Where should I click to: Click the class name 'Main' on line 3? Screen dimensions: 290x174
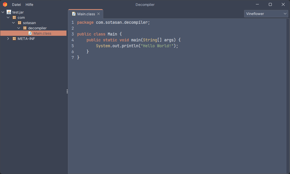point(112,34)
